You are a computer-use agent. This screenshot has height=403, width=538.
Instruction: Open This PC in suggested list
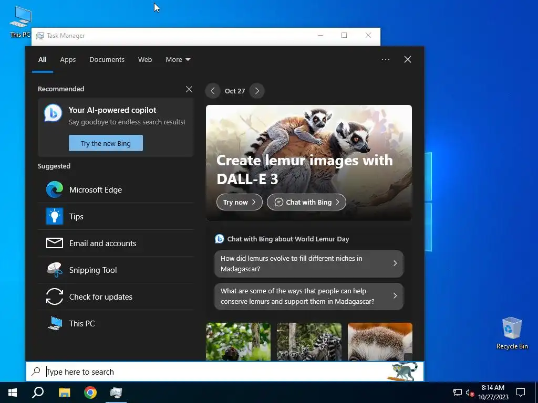(x=116, y=323)
